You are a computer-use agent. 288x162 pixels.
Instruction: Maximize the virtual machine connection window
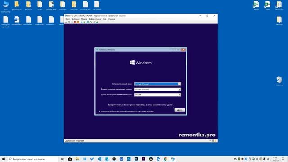tap(207, 16)
